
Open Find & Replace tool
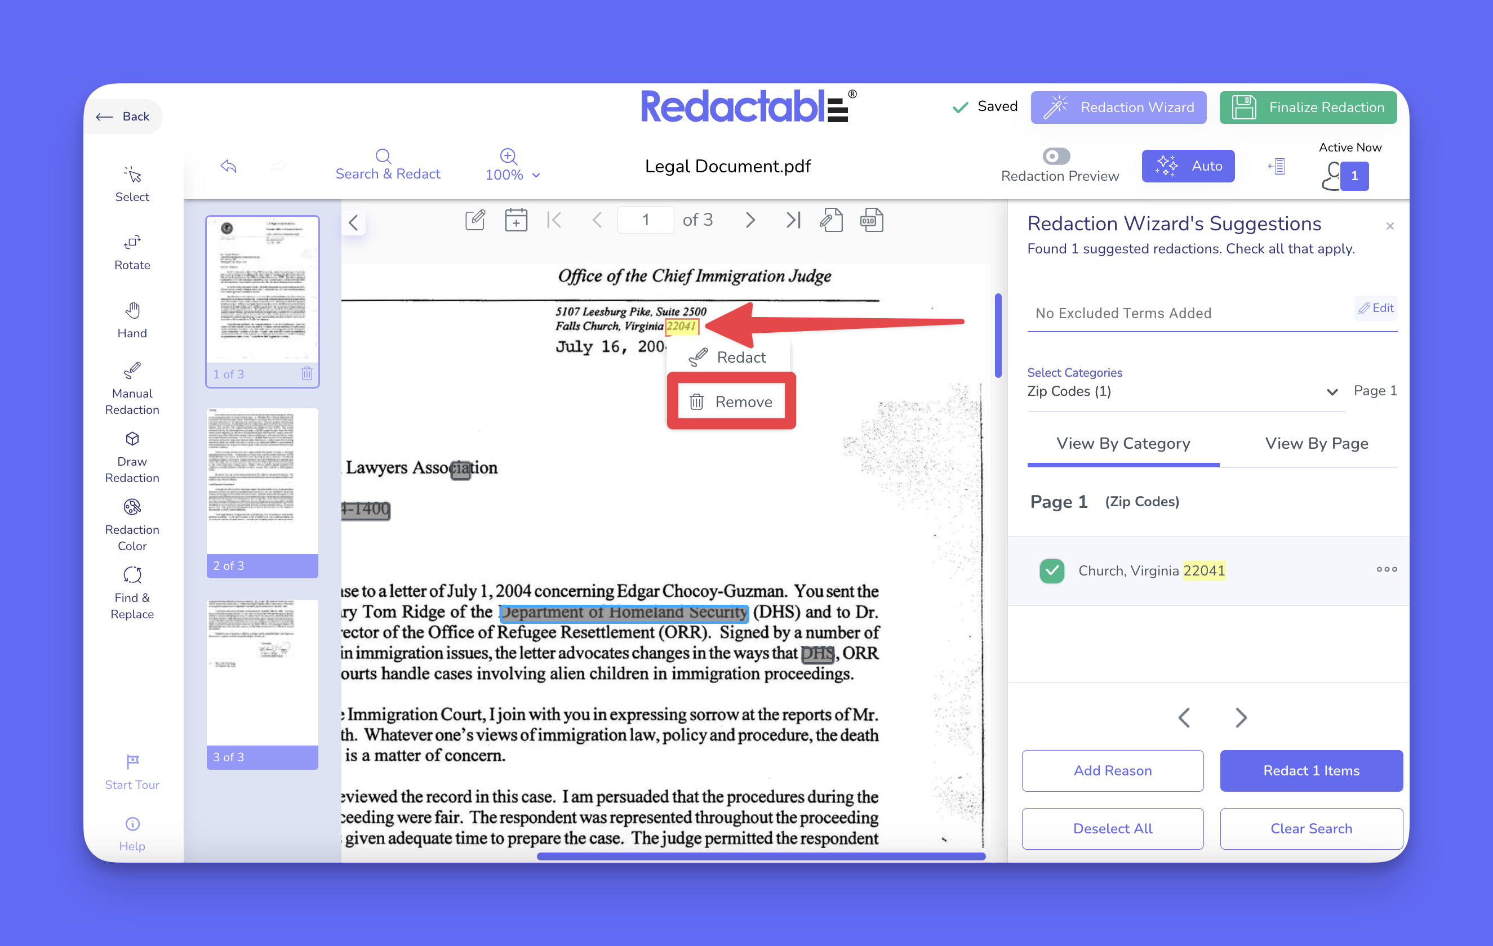pyautogui.click(x=132, y=593)
